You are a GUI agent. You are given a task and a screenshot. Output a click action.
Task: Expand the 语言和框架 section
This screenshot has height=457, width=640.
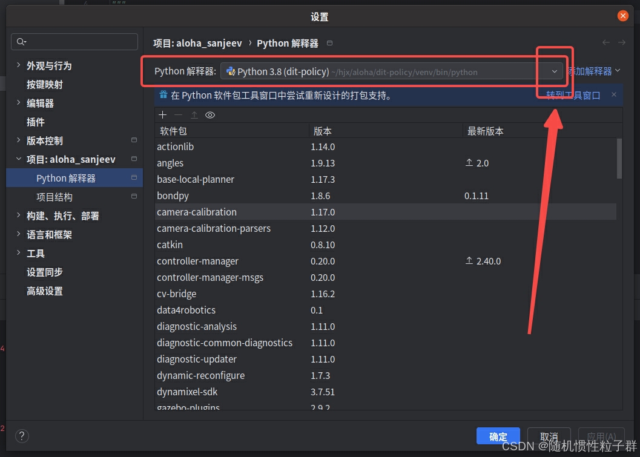point(18,234)
